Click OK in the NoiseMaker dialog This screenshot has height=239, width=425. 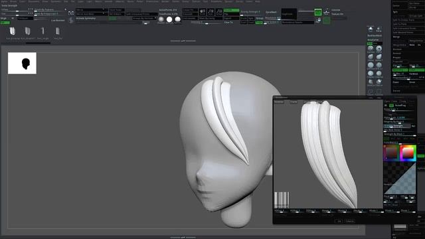(x=339, y=221)
